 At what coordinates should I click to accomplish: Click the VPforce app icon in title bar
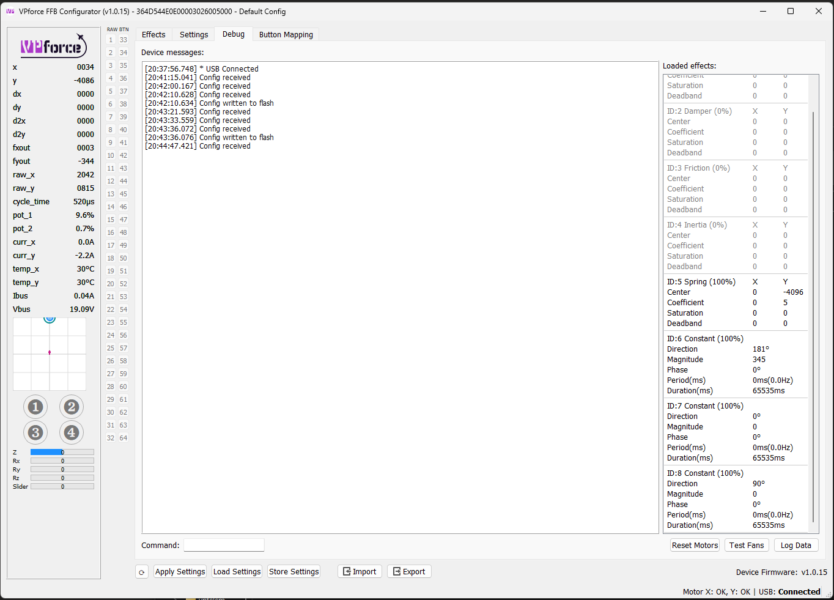[10, 11]
